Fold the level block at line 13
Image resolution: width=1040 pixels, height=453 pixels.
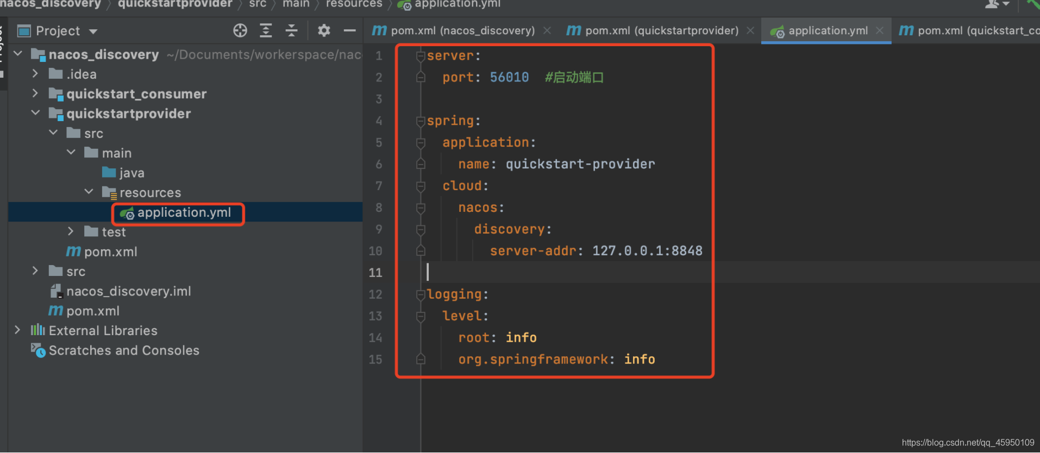(421, 317)
